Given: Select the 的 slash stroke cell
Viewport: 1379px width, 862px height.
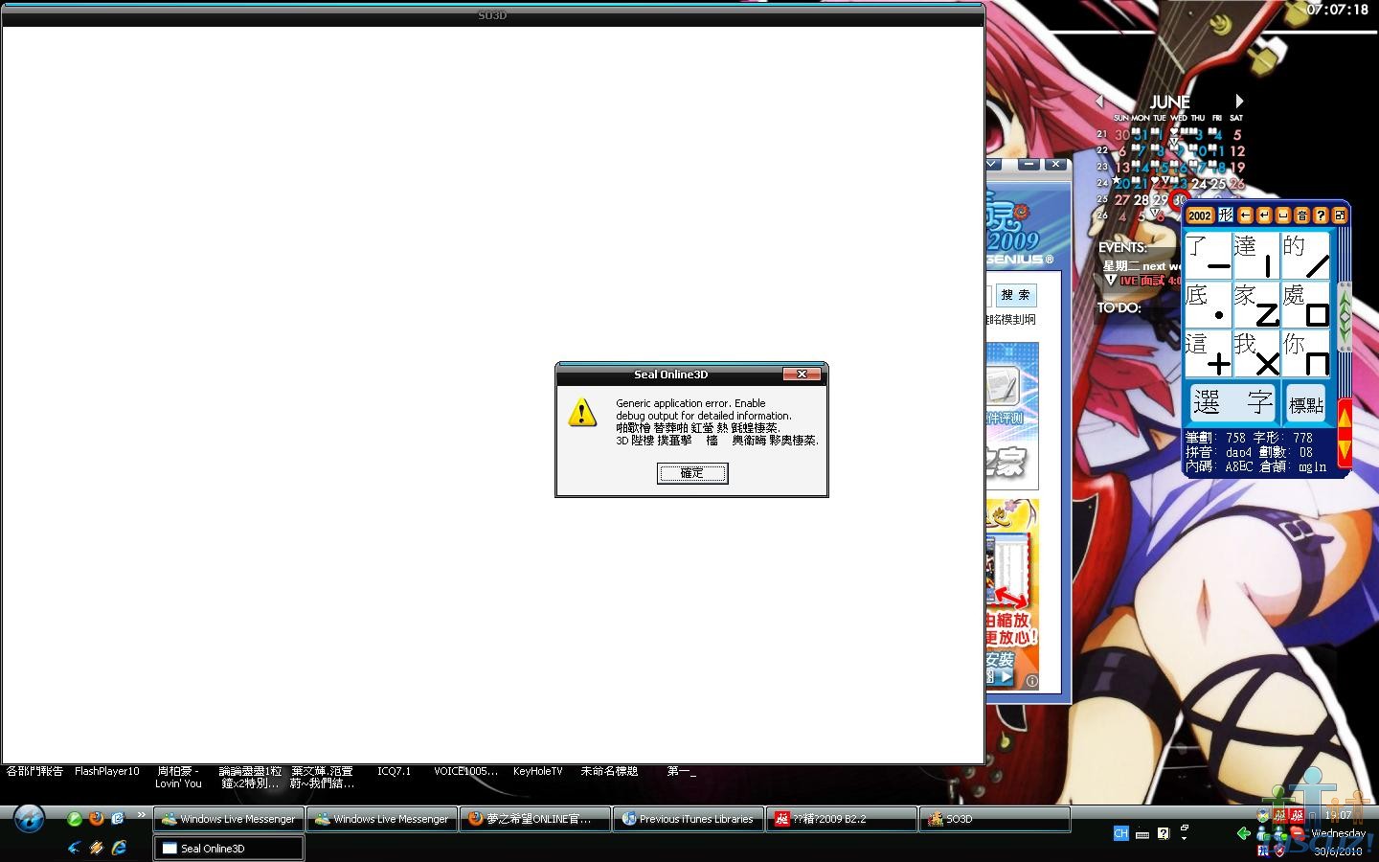Looking at the screenshot, I should pyautogui.click(x=1306, y=255).
